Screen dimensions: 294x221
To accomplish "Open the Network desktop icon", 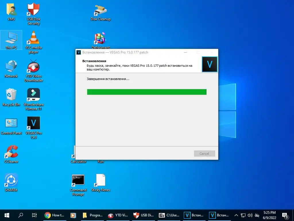I will point(11,69).
